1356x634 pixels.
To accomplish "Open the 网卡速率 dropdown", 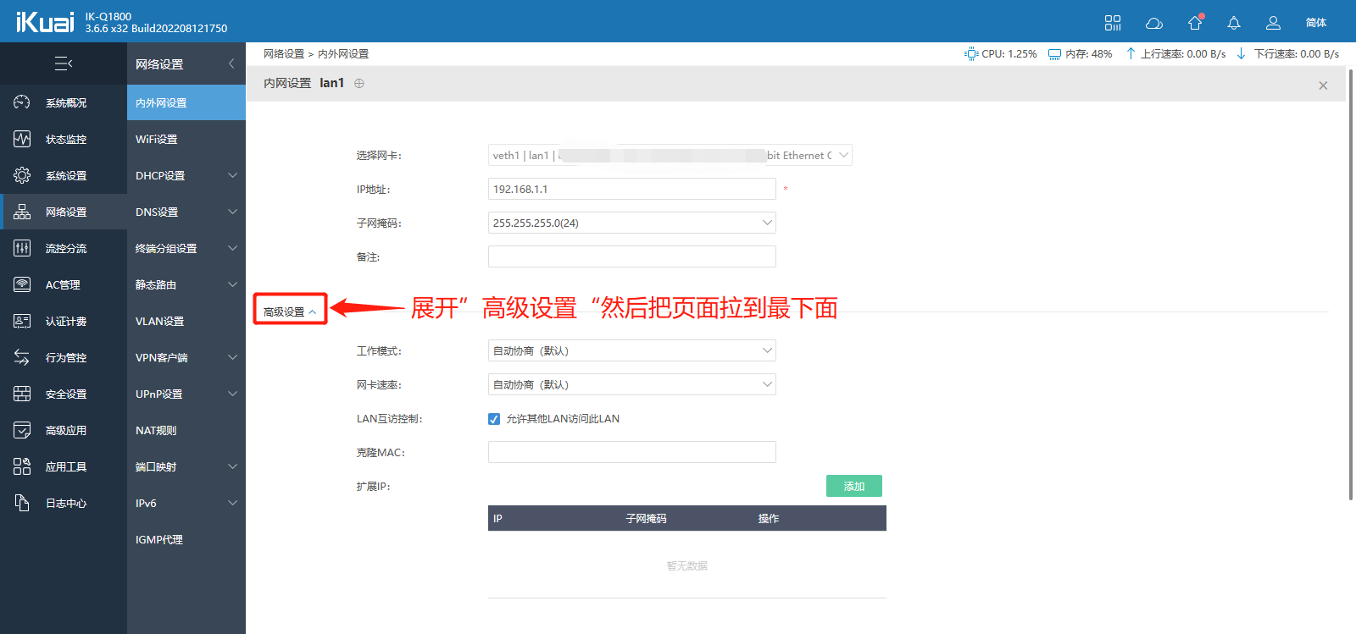I will [631, 384].
